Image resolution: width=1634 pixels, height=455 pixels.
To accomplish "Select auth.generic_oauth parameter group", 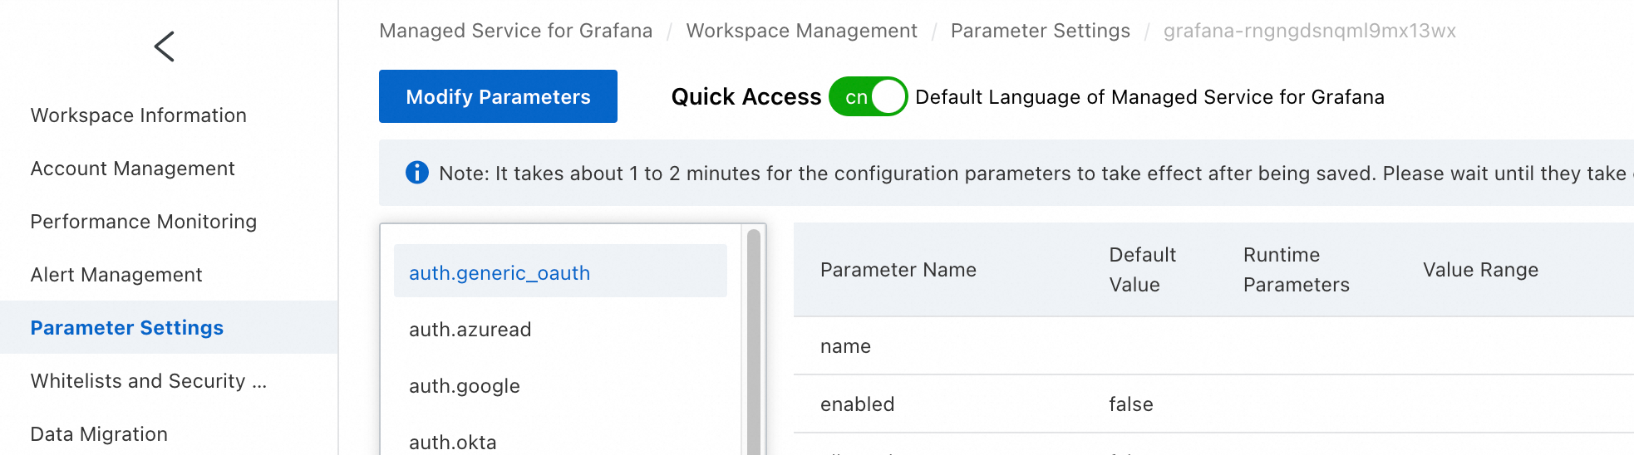I will coord(500,273).
